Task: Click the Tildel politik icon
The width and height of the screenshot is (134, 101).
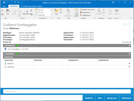Action: click(x=76, y=11)
